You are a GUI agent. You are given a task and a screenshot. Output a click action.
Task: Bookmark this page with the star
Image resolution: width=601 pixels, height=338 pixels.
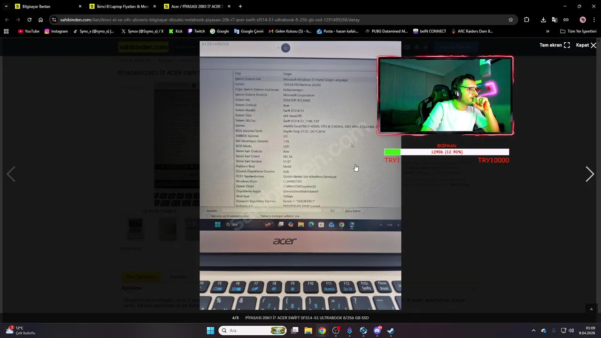511,20
